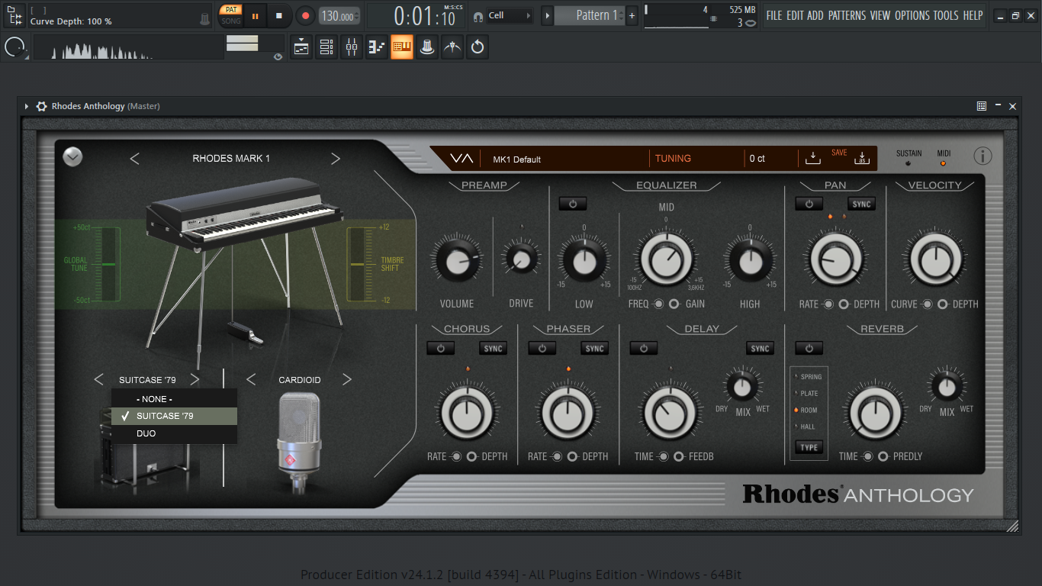
Task: Click the tempo field showing 130.000
Action: 339,16
